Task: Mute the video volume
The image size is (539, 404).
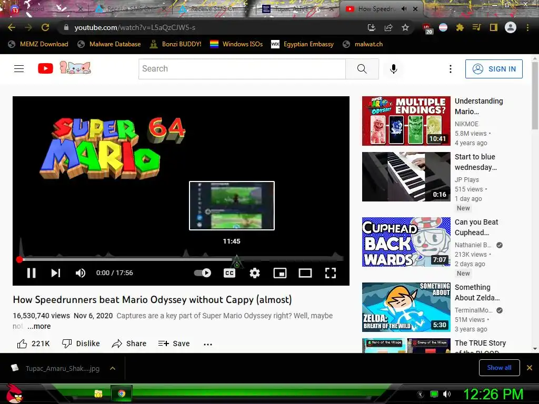Action: pyautogui.click(x=81, y=273)
